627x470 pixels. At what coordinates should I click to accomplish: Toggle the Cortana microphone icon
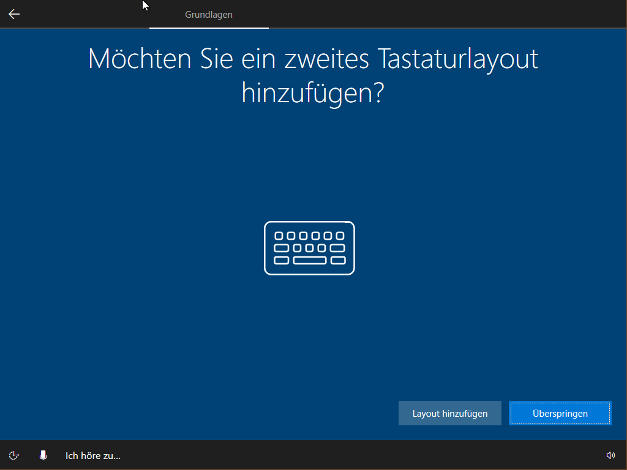(43, 455)
